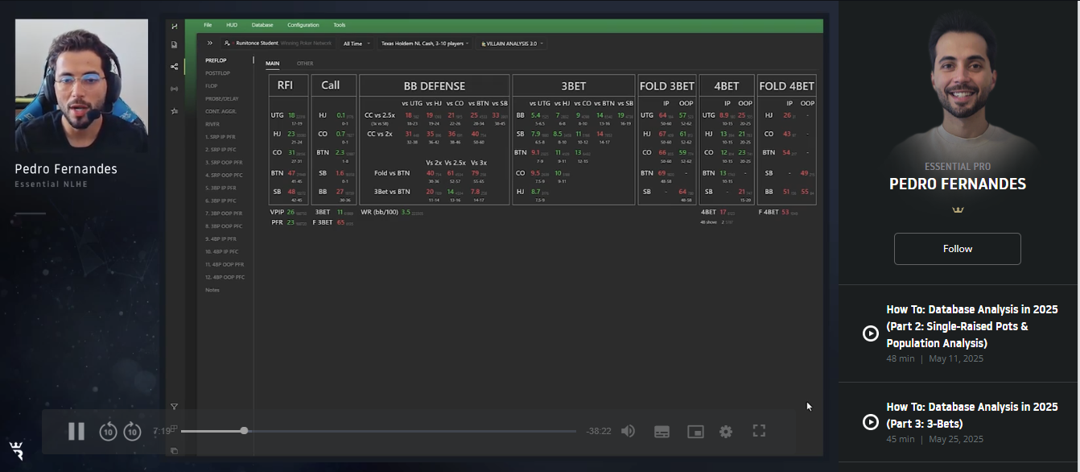
Task: Play Part 2 Single-Raised Pots video icon
Action: tap(870, 333)
